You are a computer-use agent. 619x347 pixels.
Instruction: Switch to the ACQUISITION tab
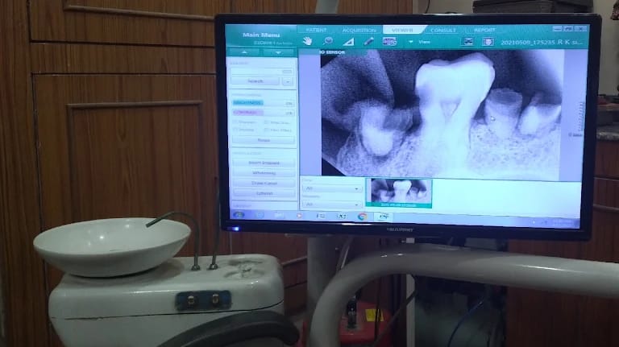359,31
